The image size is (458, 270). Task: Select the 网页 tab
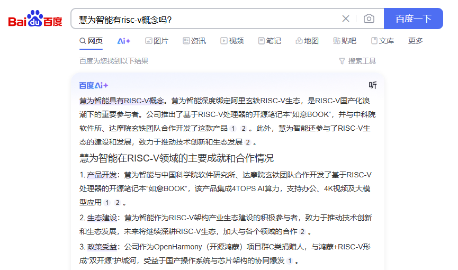point(91,41)
